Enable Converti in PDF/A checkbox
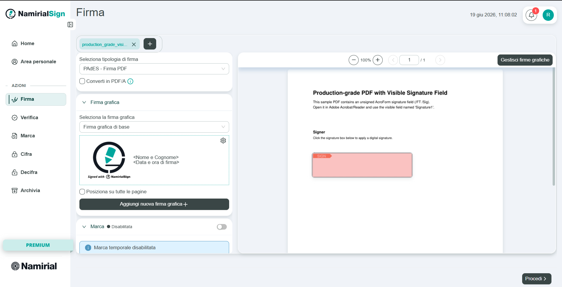The height and width of the screenshot is (287, 562). point(82,81)
